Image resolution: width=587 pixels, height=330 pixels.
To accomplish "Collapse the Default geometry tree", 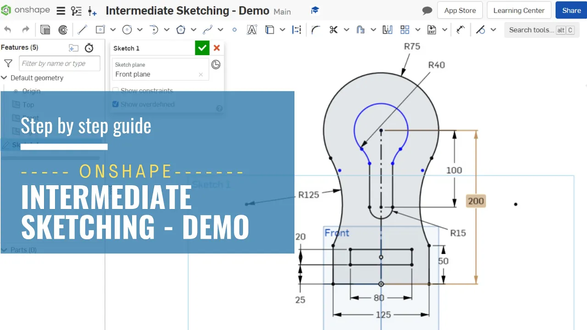I will (4, 78).
